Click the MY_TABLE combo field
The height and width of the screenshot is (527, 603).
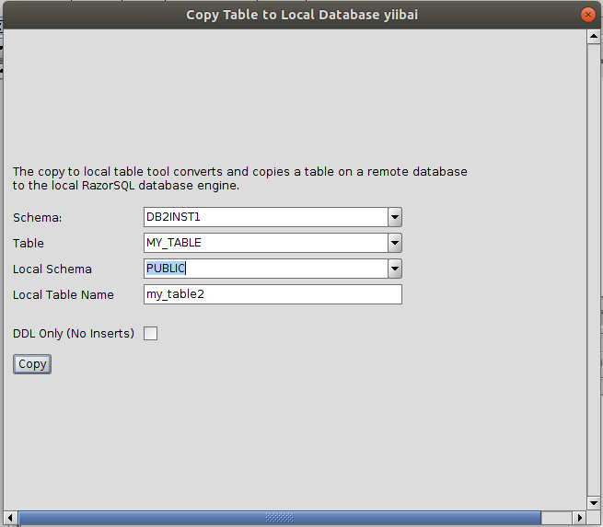265,243
